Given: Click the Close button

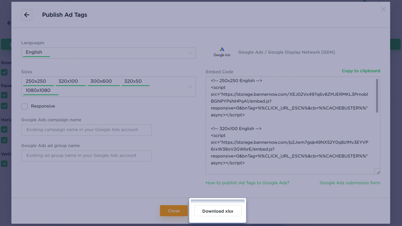Looking at the screenshot, I should pyautogui.click(x=174, y=211).
